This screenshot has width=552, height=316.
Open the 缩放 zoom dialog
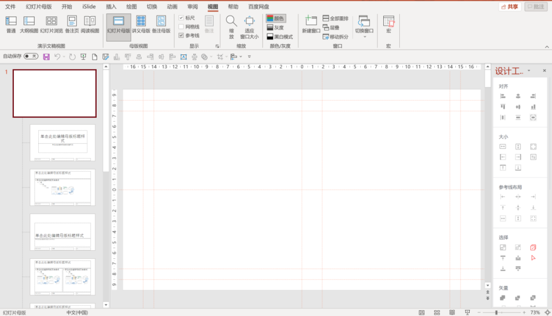pos(232,27)
